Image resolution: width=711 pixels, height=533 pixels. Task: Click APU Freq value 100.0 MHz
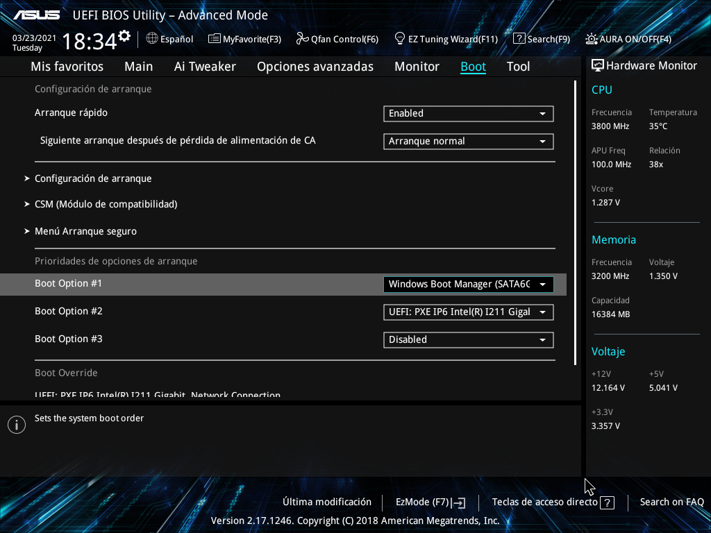[611, 164]
